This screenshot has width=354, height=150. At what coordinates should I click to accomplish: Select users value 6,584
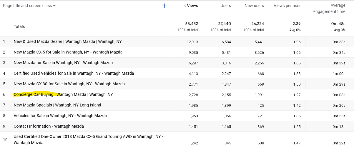click(x=226, y=42)
